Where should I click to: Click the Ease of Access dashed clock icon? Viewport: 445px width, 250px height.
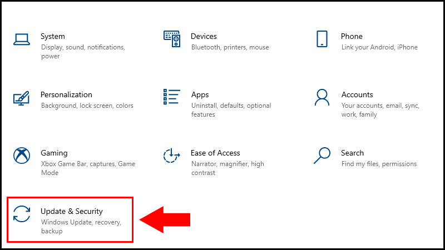(x=172, y=156)
